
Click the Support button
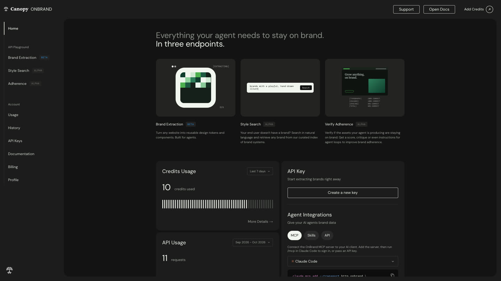pos(406,9)
